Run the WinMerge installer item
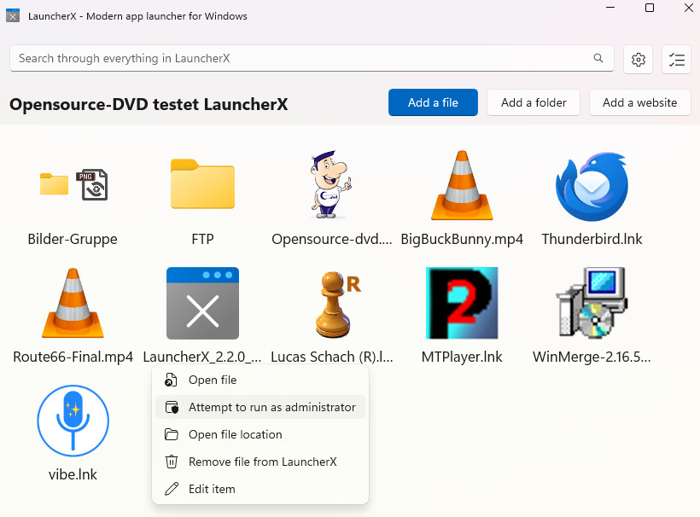 point(592,304)
